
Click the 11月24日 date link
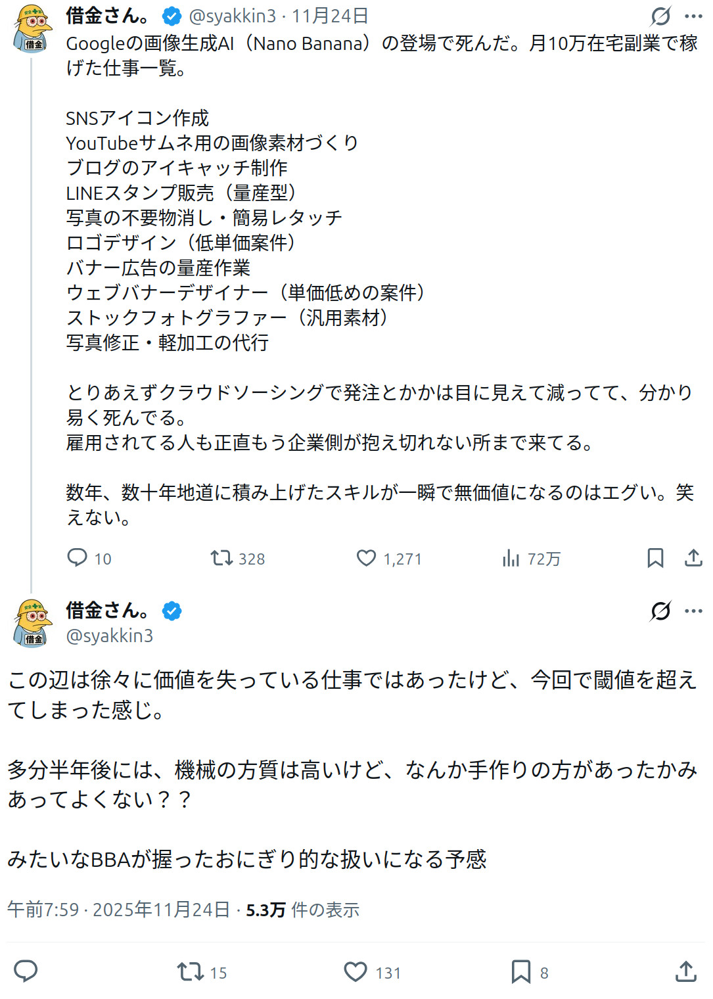(330, 16)
